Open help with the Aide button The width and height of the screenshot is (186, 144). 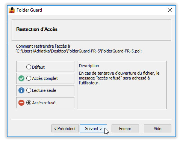coord(157,129)
